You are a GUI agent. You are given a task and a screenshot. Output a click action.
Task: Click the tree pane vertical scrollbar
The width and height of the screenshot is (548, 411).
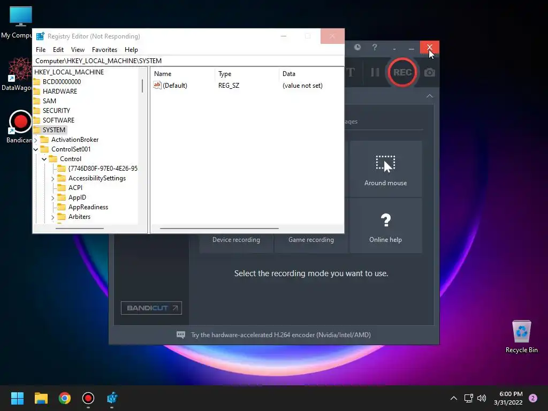pos(142,86)
